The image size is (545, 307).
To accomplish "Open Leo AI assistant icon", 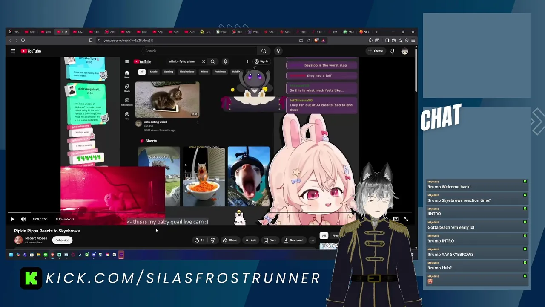I will click(400, 41).
